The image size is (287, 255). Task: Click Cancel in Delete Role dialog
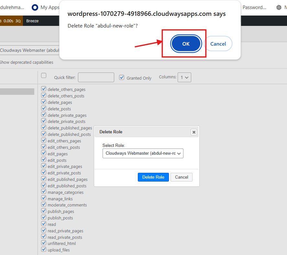pos(182,177)
